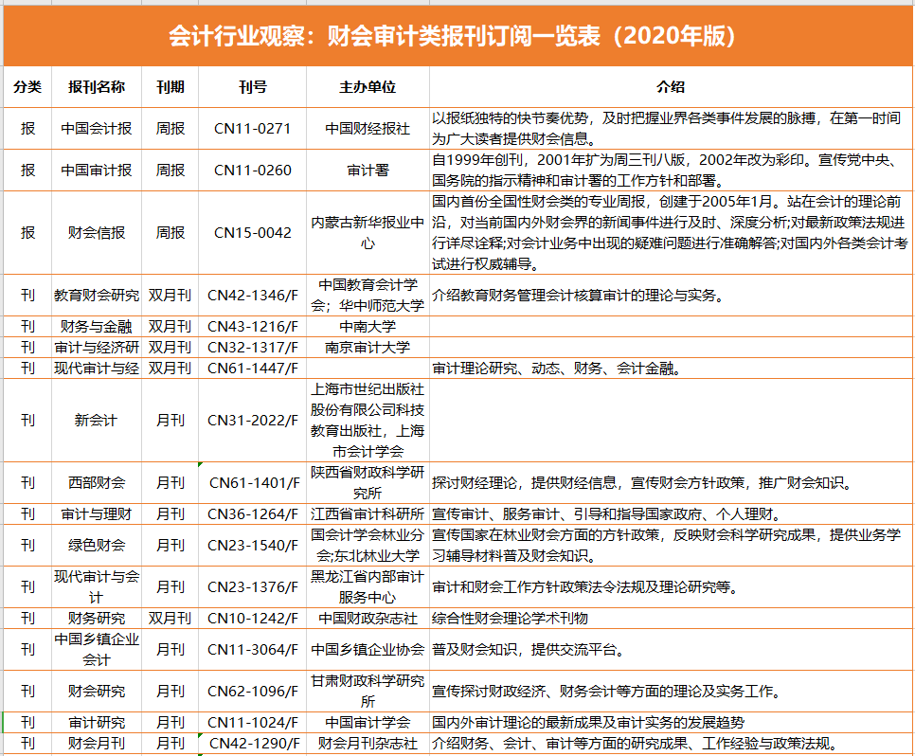Select the 审计研究 name cell
Viewport: 915px width, 756px height.
96,722
